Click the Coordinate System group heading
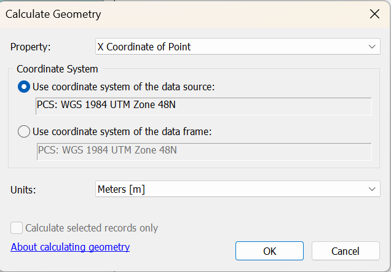The height and width of the screenshot is (272, 391). pyautogui.click(x=57, y=69)
